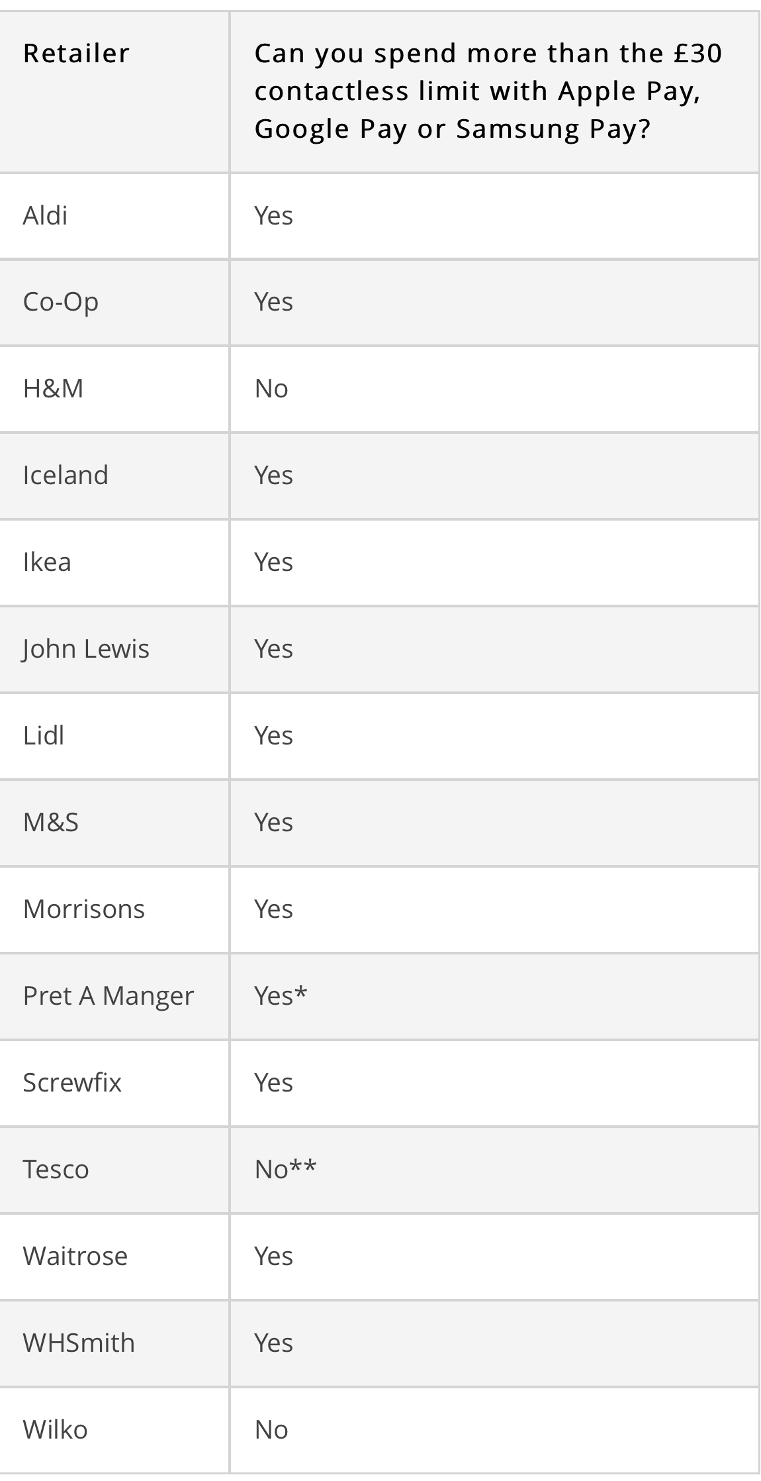Select the Morrisons retailer name
The height and width of the screenshot is (1481, 761).
click(83, 909)
